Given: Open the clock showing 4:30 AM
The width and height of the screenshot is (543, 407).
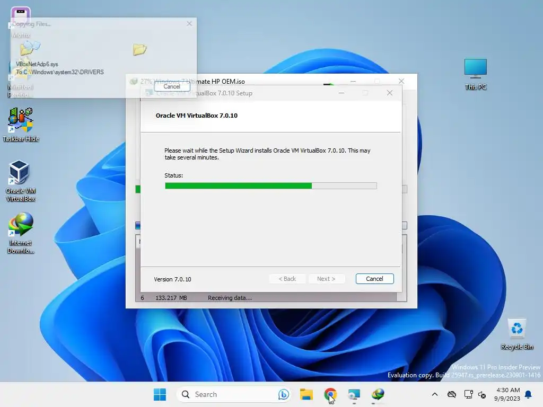Looking at the screenshot, I should tap(507, 394).
